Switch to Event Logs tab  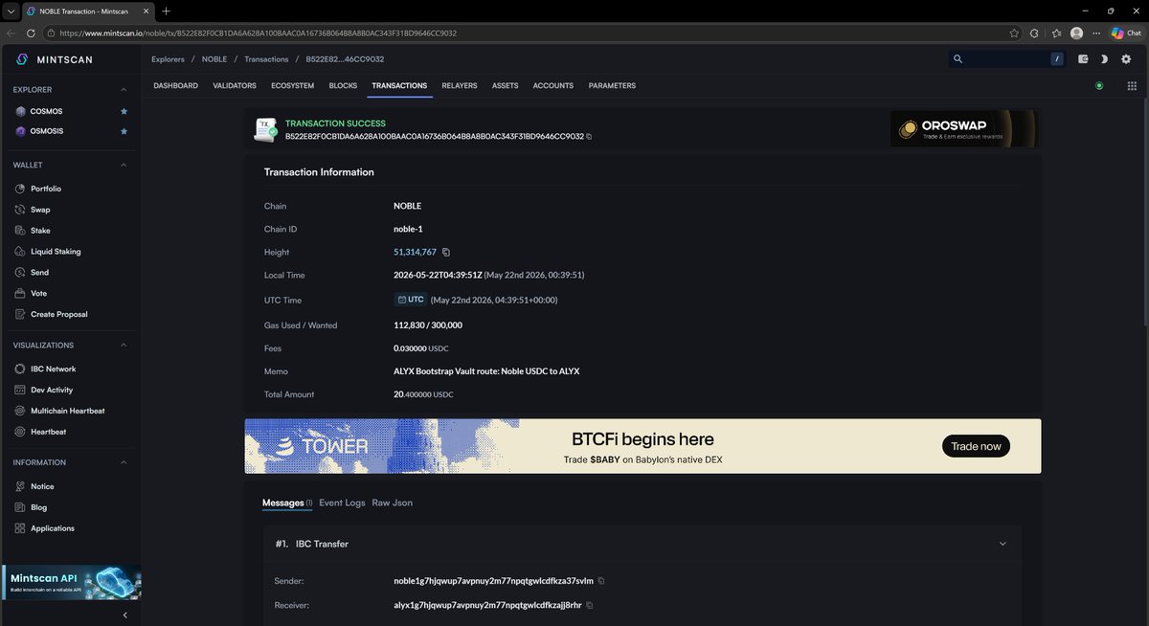(342, 503)
